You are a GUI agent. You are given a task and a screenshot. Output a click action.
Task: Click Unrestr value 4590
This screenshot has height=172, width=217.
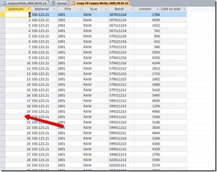(147, 20)
